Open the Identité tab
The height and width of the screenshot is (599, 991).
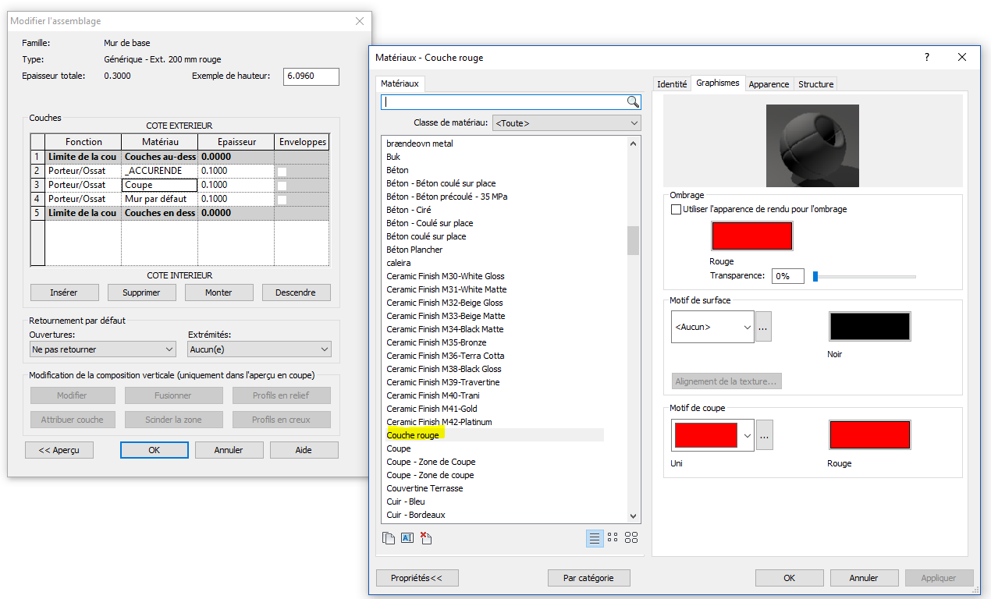[x=672, y=84]
